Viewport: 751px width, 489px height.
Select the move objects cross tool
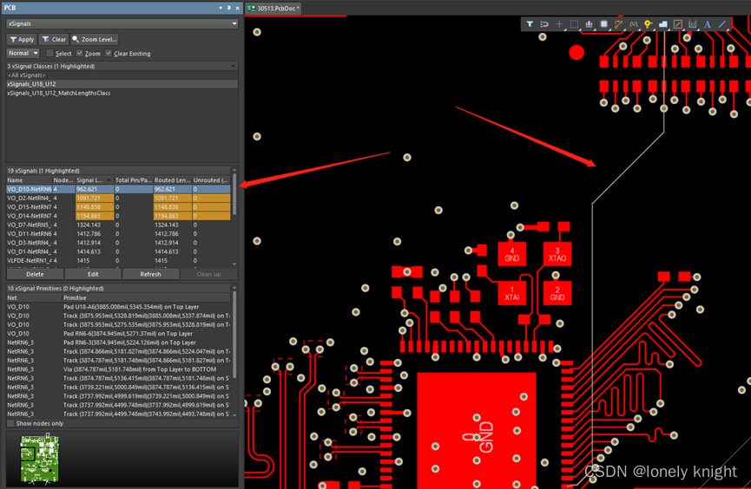(559, 24)
